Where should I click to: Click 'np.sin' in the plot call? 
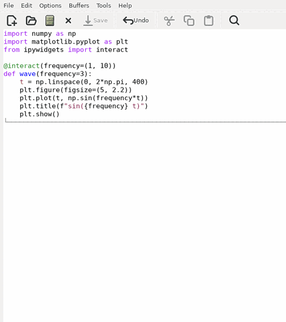[80, 98]
